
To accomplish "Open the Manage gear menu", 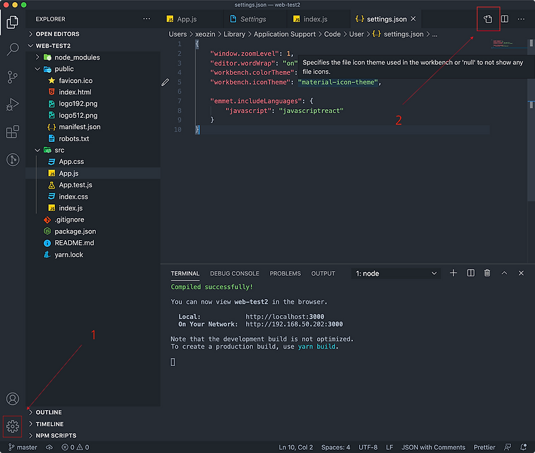I will click(12, 426).
